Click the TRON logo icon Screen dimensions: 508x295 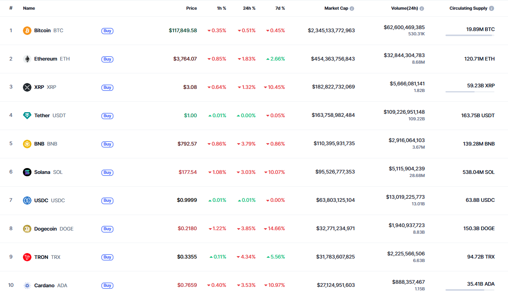point(27,257)
